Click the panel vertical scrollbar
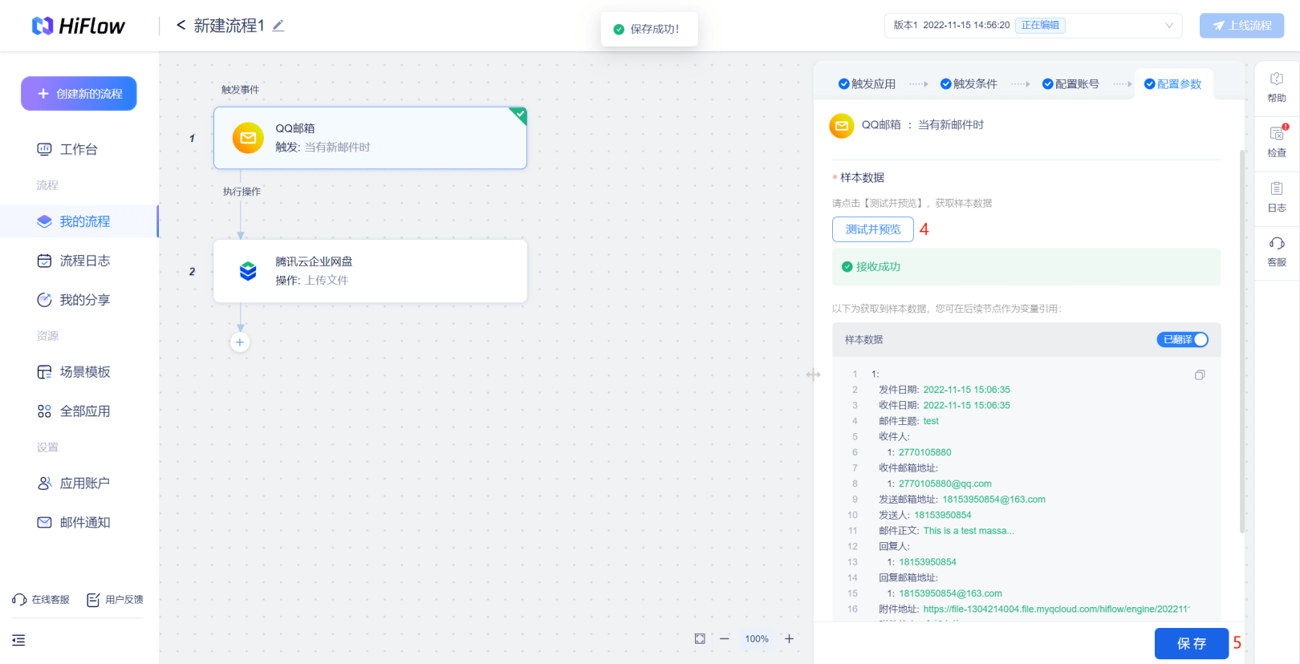1300x664 pixels. tap(1242, 341)
